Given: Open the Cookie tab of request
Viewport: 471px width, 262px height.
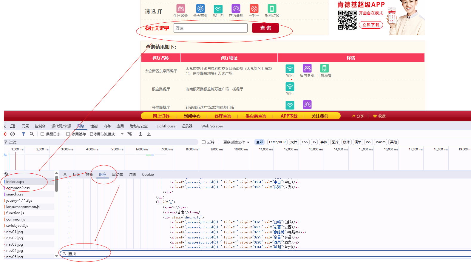Looking at the screenshot, I should click(148, 174).
